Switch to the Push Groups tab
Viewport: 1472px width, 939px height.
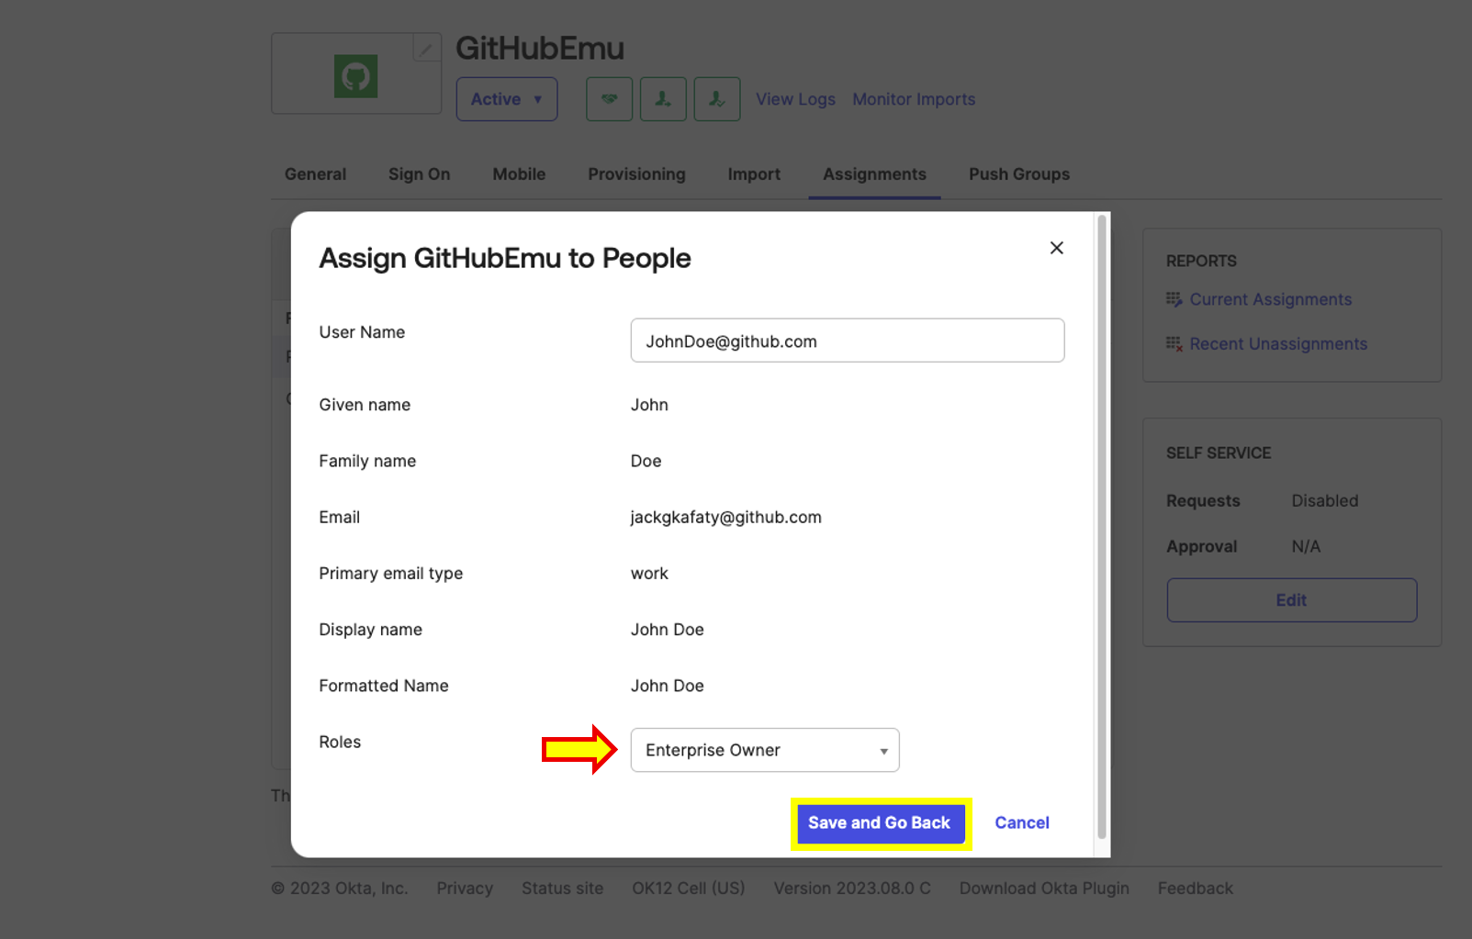[x=1019, y=174]
